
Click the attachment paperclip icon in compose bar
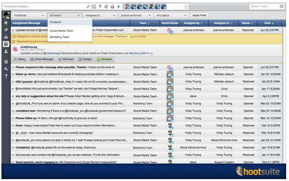coord(88,6)
